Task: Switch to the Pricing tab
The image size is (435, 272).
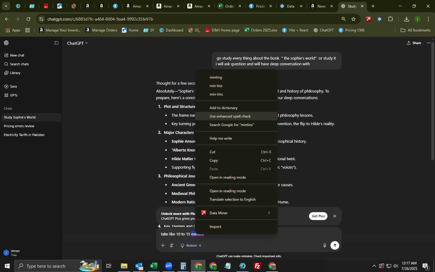Action: click(261, 6)
